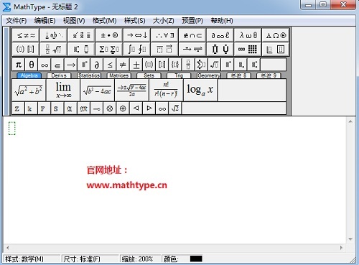Click the empty equation slot in editing area
Viewport: 359px width, 265px height.
point(12,129)
